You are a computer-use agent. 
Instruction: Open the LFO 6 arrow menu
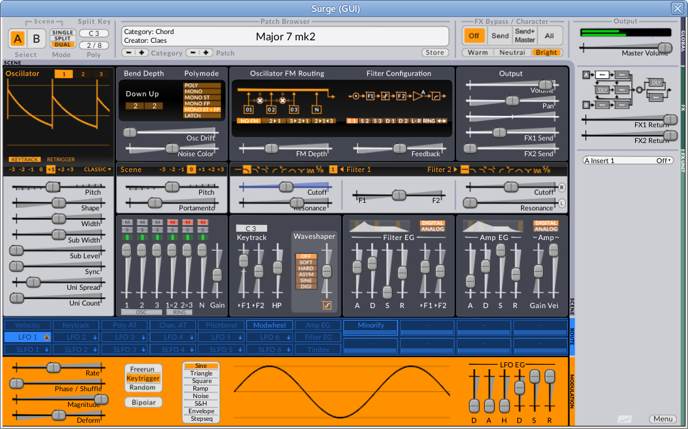tap(289, 337)
